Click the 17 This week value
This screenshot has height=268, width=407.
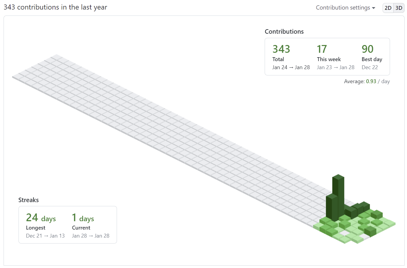coord(322,49)
